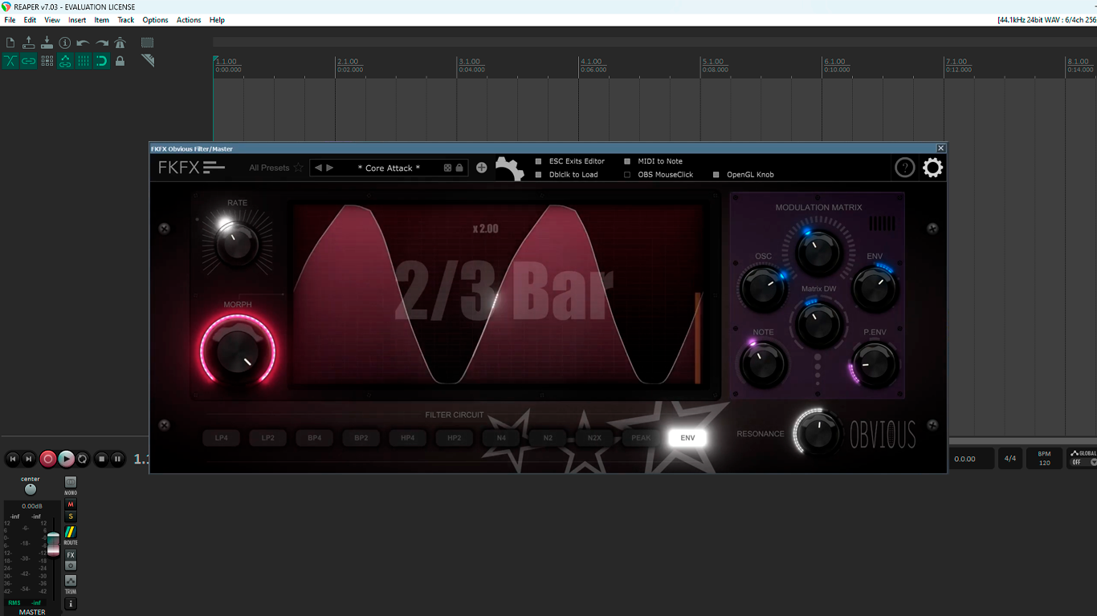The image size is (1097, 616).
Task: Click the triangular ruler toolbar icon
Action: [x=148, y=61]
